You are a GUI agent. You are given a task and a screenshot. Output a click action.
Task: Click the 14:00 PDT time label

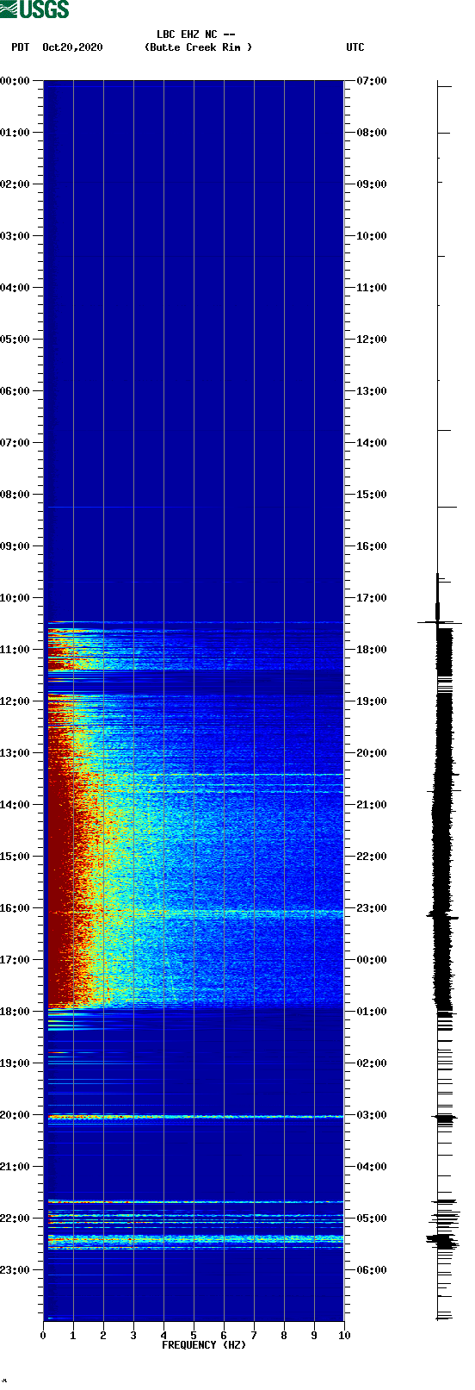(15, 805)
